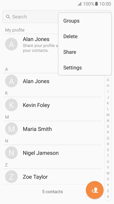Tap the battery icon in status bar
Viewport: 114px width, 204px height.
click(97, 4)
